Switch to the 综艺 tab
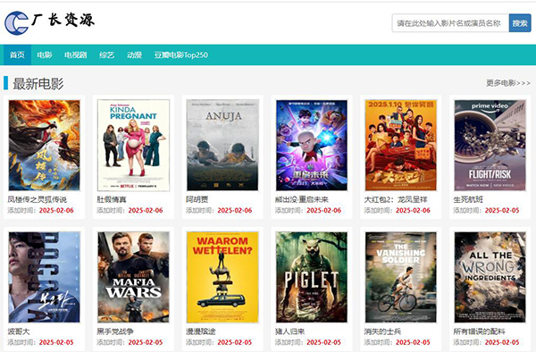536x352 pixels. click(106, 54)
